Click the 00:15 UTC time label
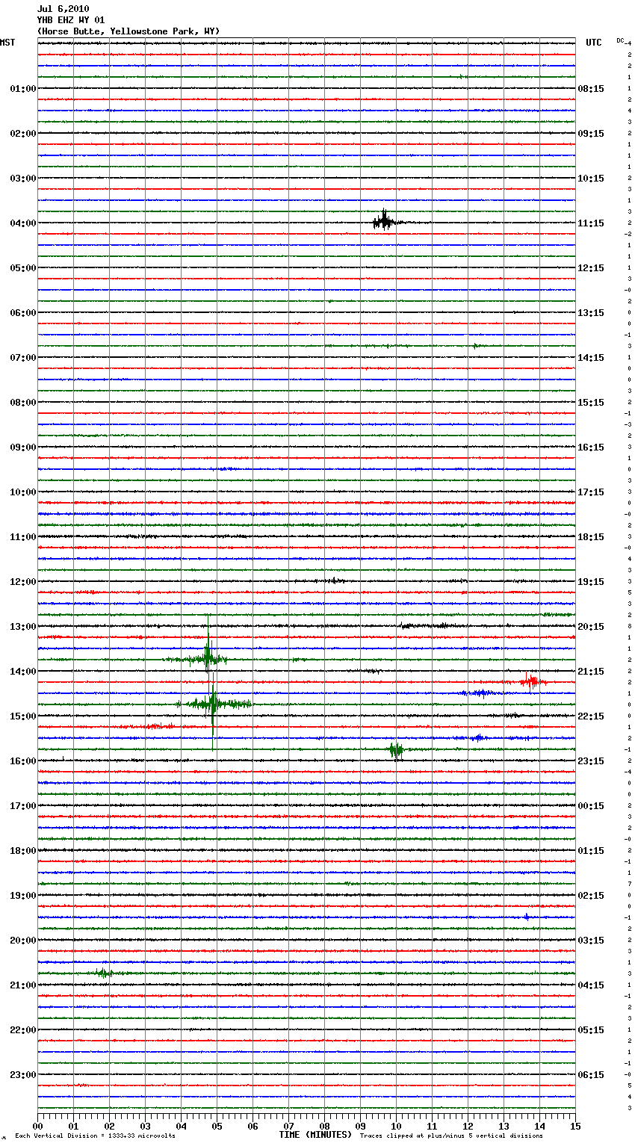The height and width of the screenshot is (1146, 635). (590, 806)
